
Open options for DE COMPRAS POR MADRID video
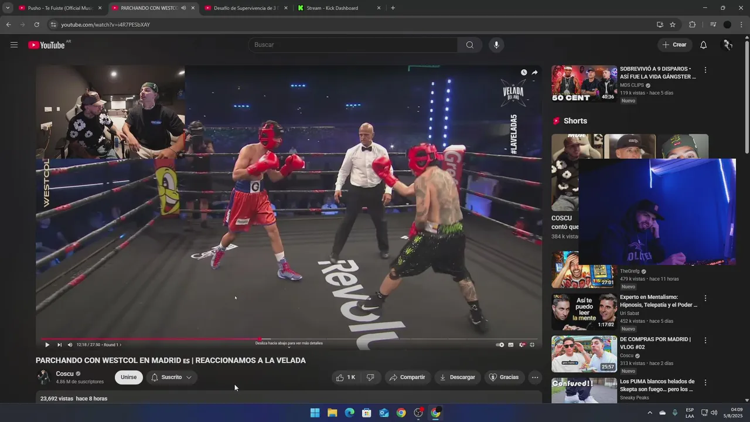pos(705,341)
